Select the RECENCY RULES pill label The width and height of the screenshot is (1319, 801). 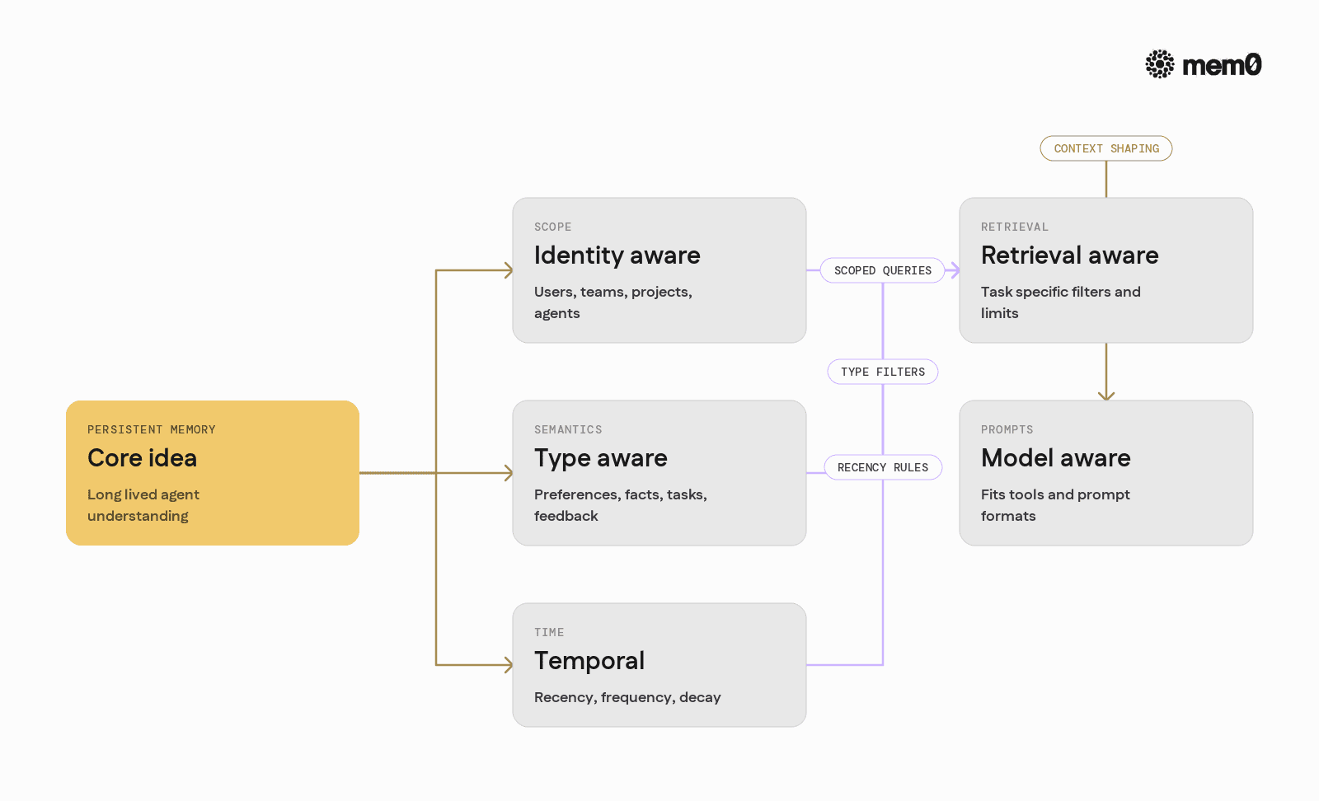(x=883, y=467)
